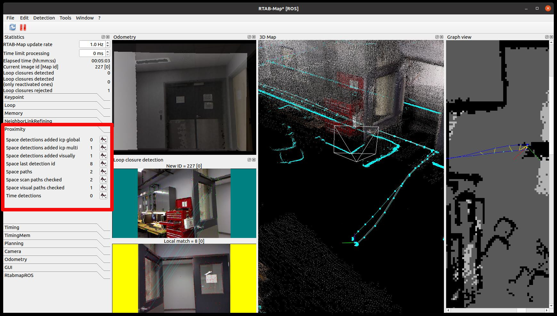
Task: Close the Loop closure detection panel
Action: (x=254, y=160)
